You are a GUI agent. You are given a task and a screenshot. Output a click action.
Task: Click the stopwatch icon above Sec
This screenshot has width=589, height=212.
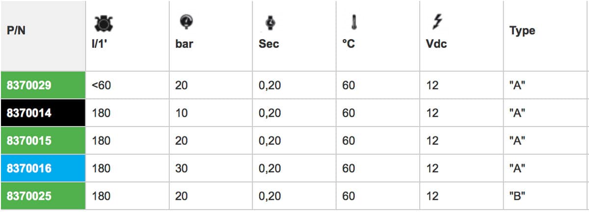tap(269, 23)
